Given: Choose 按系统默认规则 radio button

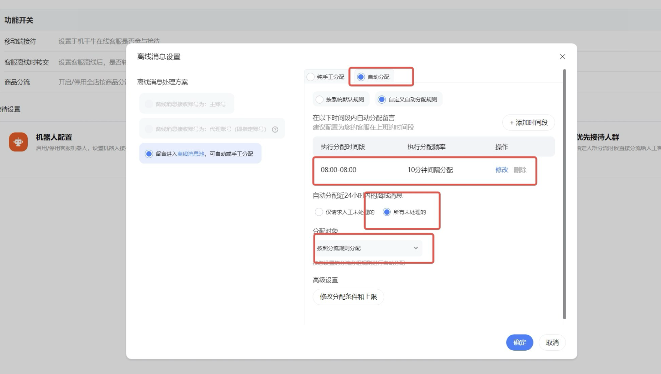Looking at the screenshot, I should pyautogui.click(x=319, y=100).
